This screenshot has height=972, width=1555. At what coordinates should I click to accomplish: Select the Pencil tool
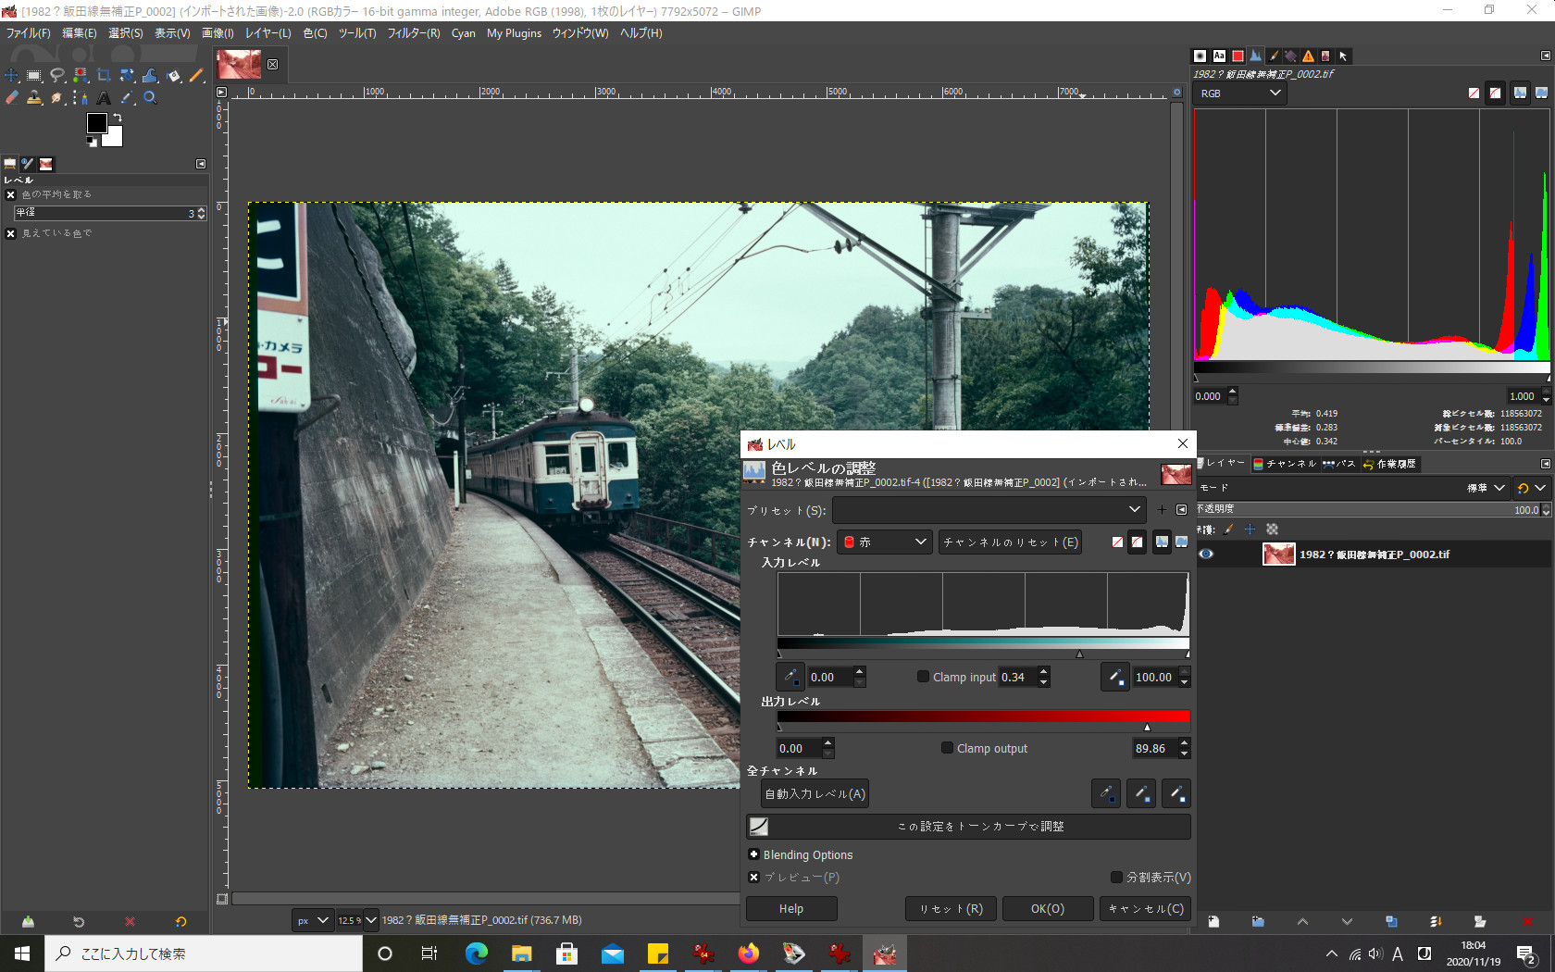(x=196, y=75)
